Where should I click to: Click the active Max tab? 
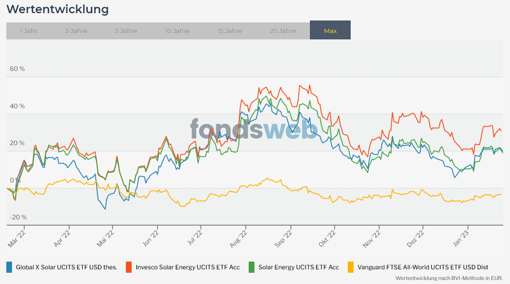(330, 31)
